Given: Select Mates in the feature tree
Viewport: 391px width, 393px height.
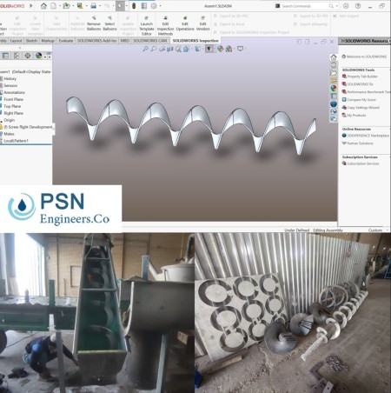Looking at the screenshot, I should 8,134.
